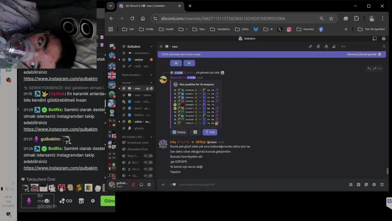Show the member list icon
This screenshot has height=221, width=392.
pyautogui.click(x=334, y=46)
